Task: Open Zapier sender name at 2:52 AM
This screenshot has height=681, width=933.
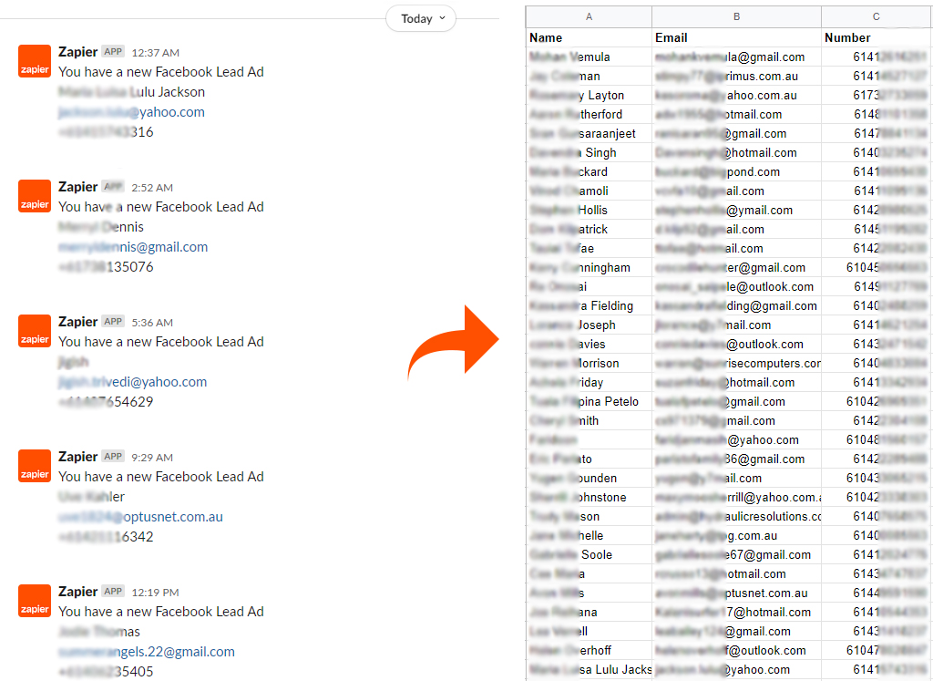Action: [78, 187]
